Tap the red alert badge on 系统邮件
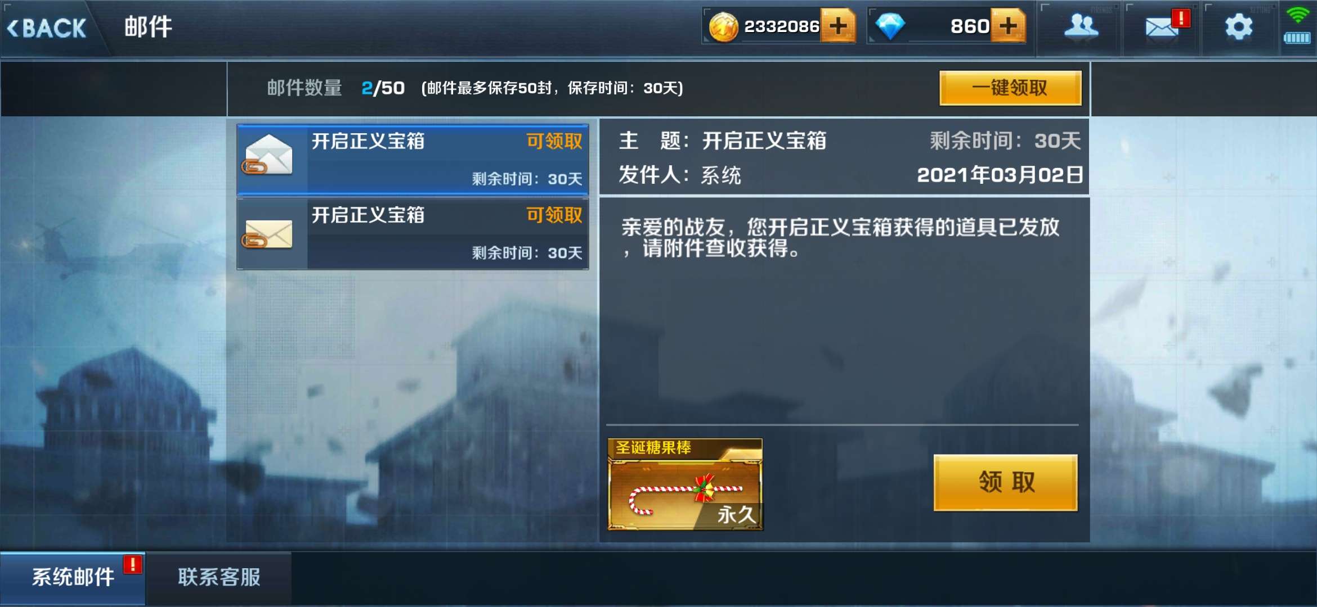 click(x=133, y=564)
